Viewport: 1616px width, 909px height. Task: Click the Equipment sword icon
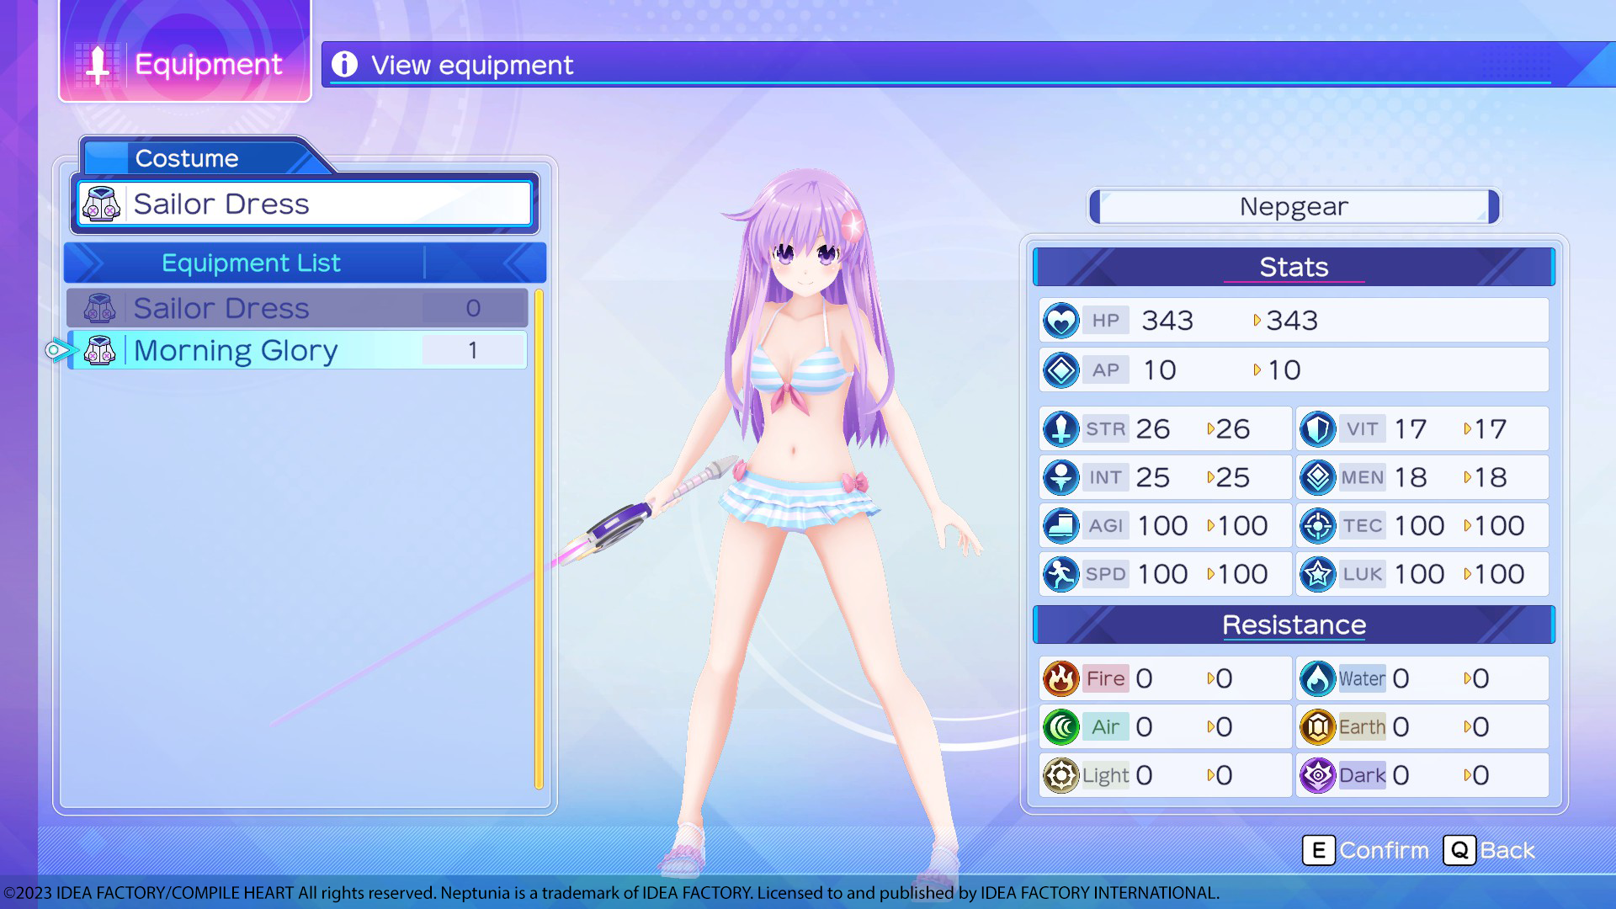point(98,65)
